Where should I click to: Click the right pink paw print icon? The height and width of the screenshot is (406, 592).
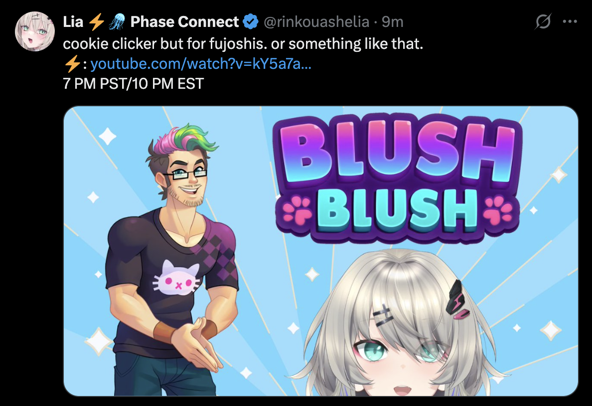pyautogui.click(x=498, y=210)
